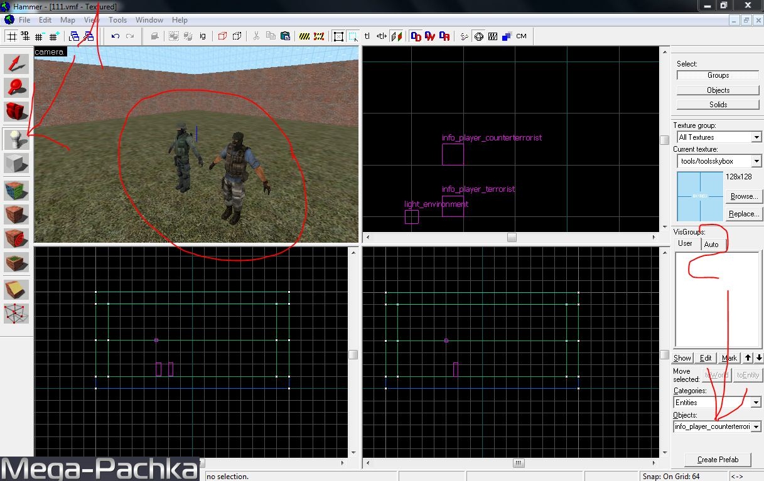
Task: Select the Camera tool
Action: [x=16, y=112]
